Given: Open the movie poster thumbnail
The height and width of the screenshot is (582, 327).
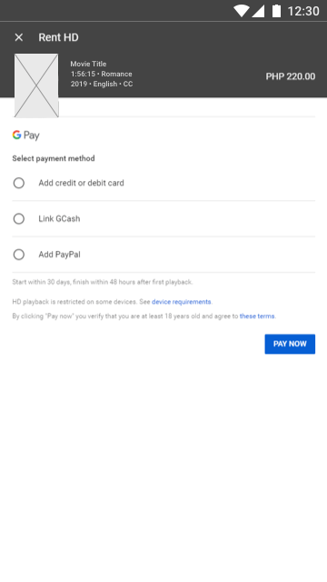Looking at the screenshot, I should (x=36, y=85).
